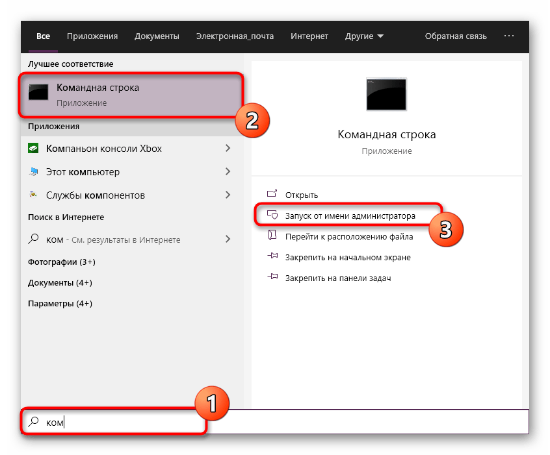Click the This PC computer icon
The image size is (550, 455).
pyautogui.click(x=33, y=172)
